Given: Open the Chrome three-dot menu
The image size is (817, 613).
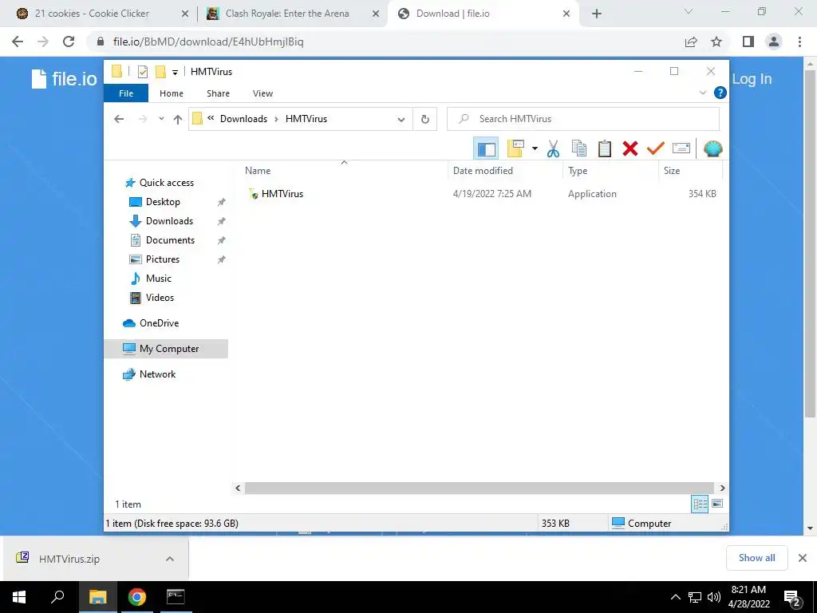Looking at the screenshot, I should pyautogui.click(x=799, y=42).
